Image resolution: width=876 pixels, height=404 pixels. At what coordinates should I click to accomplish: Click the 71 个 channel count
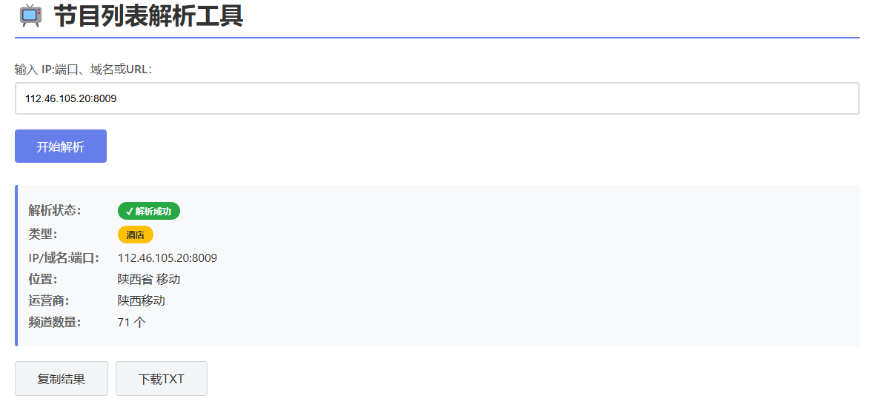point(132,322)
